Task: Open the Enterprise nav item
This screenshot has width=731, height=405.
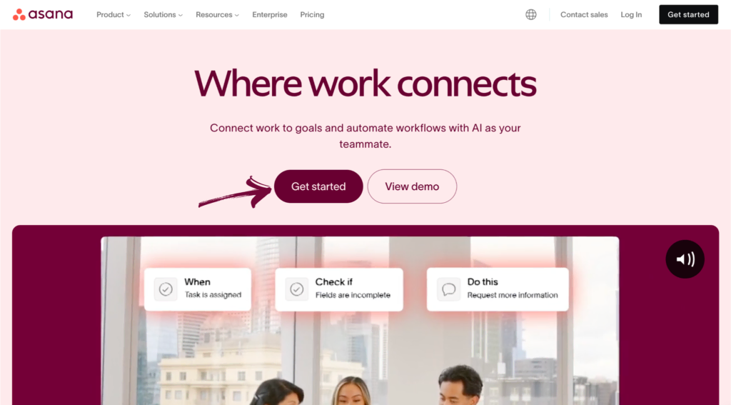Action: [269, 14]
